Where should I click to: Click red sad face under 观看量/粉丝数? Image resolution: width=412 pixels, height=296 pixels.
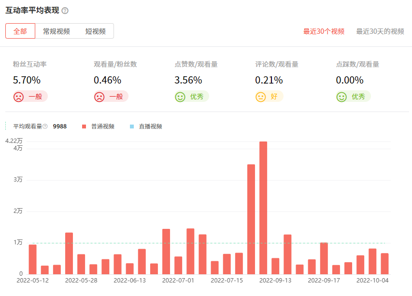99,97
